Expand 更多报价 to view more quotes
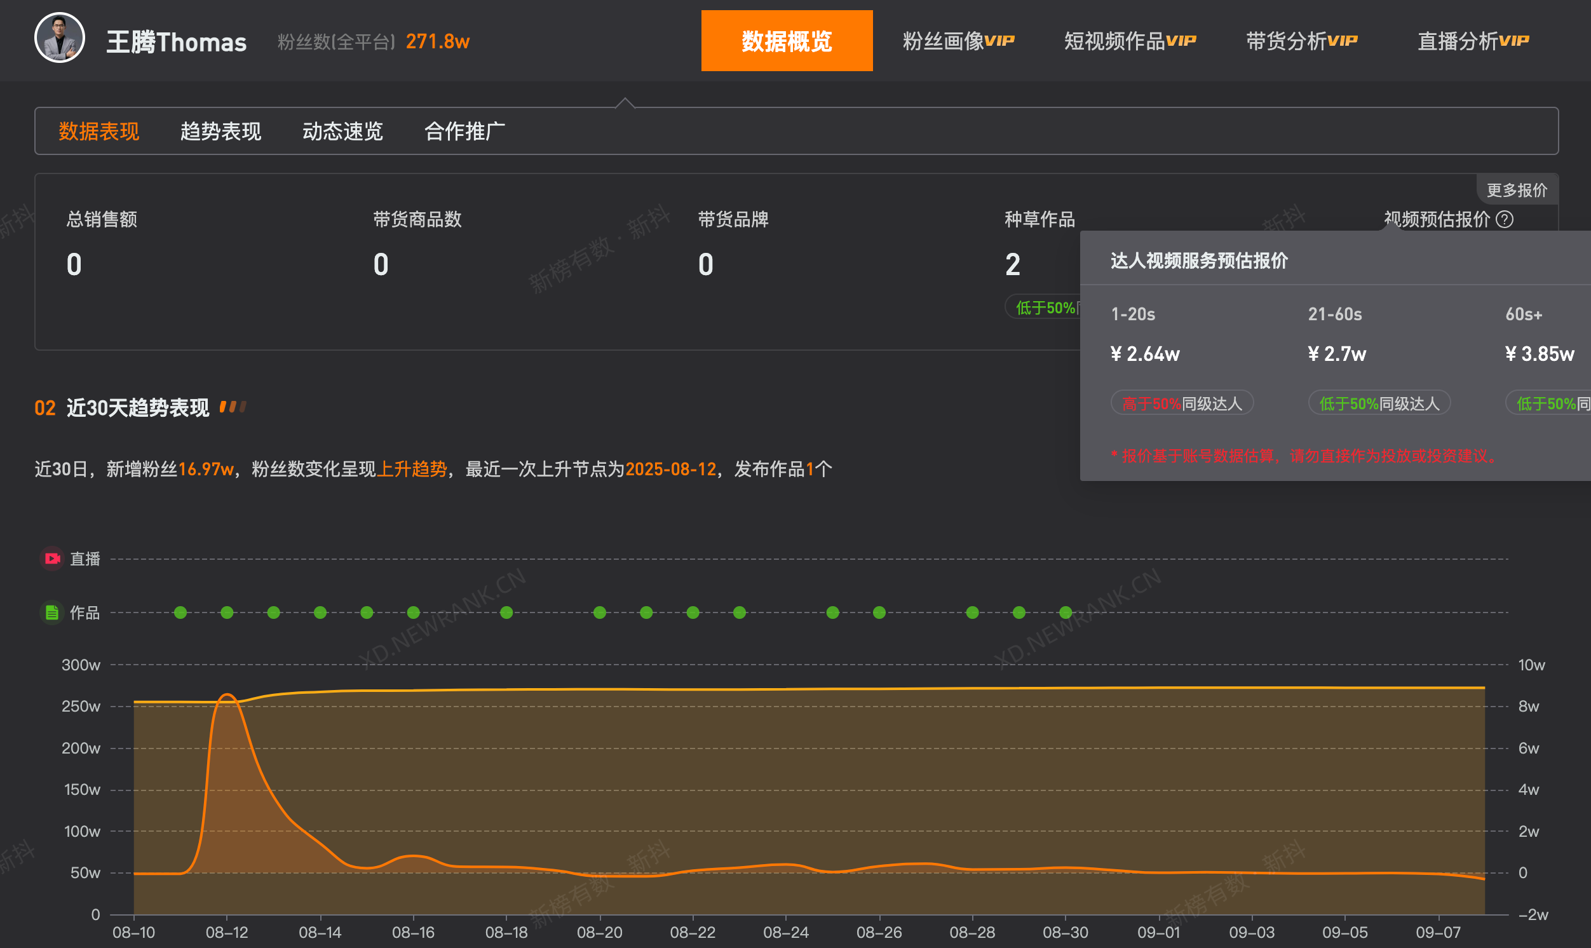1591x948 pixels. [1516, 189]
